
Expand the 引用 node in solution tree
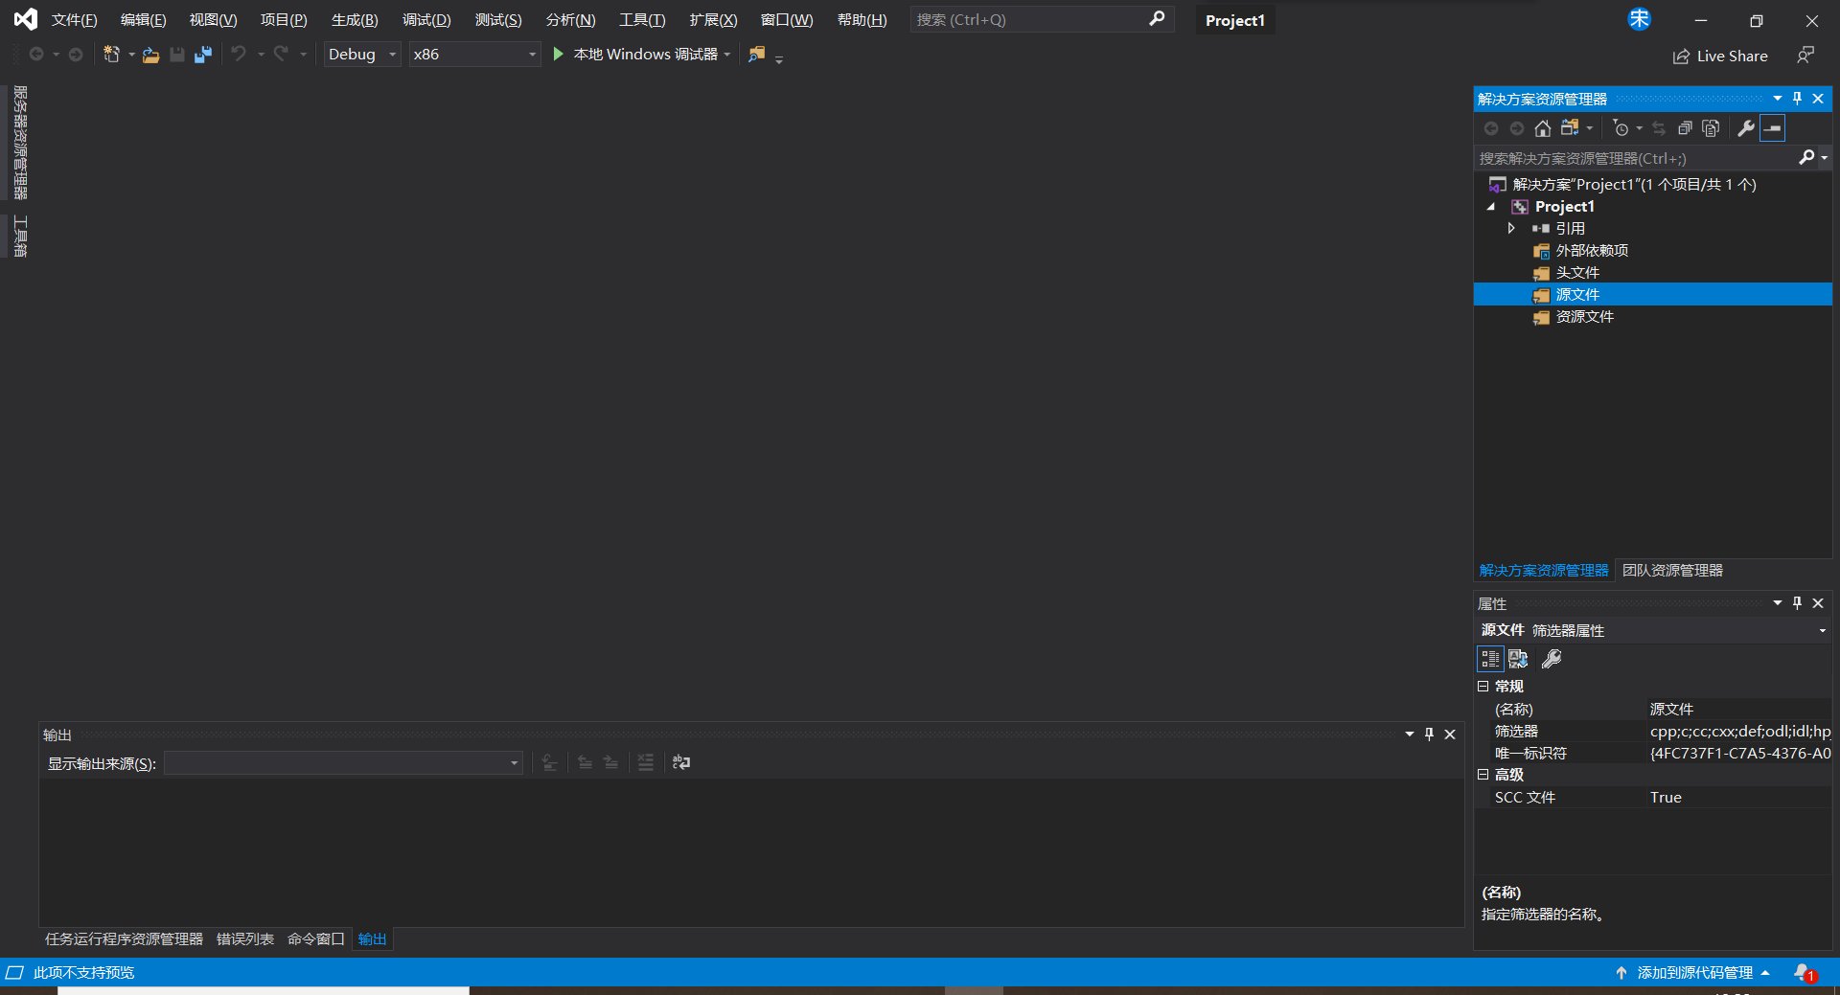[1511, 228]
